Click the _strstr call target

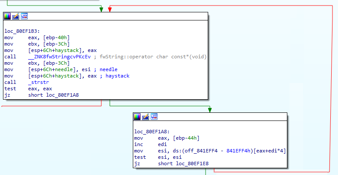coord(37,82)
